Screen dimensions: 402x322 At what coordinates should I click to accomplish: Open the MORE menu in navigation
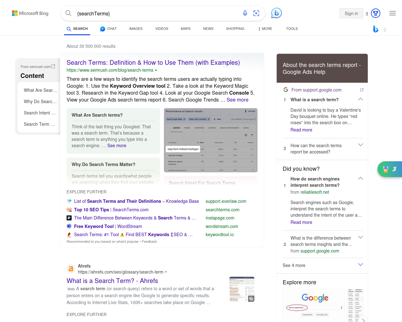pos(265,29)
